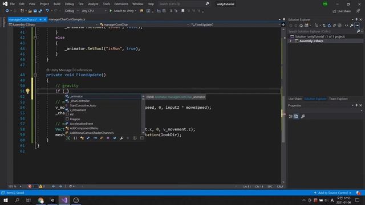Image resolution: width=365 pixels, height=205 pixels.
Task: Expand the Assembly-CSharp project node
Action: [290, 41]
